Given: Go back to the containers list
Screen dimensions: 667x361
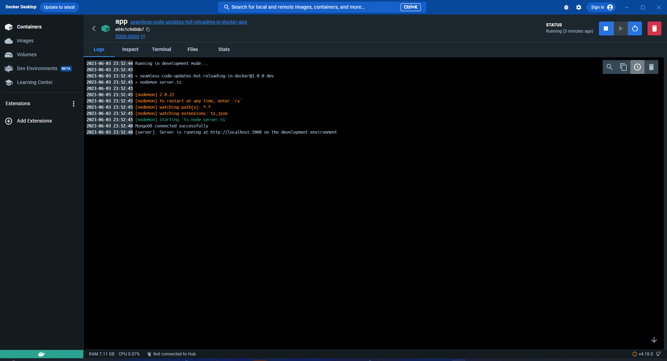Looking at the screenshot, I should pos(94,28).
